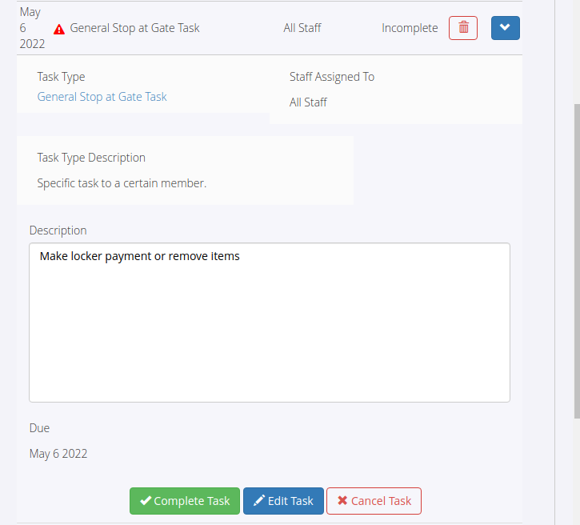Screen dimensions: 580x525
Task: Collapse task details with blue chevron button
Action: [506, 28]
